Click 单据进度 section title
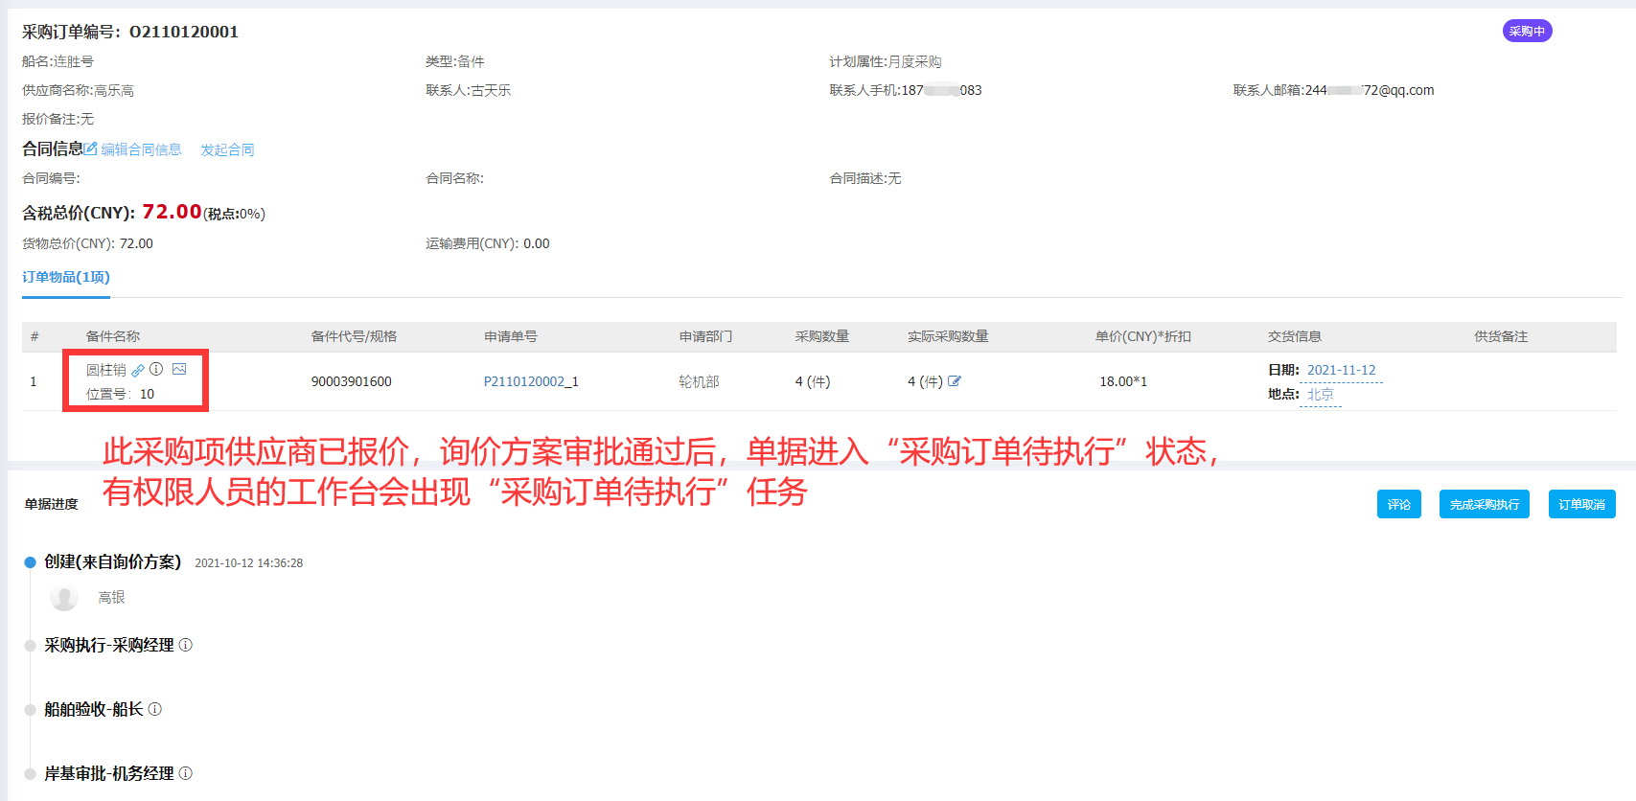The image size is (1636, 801). coord(52,504)
